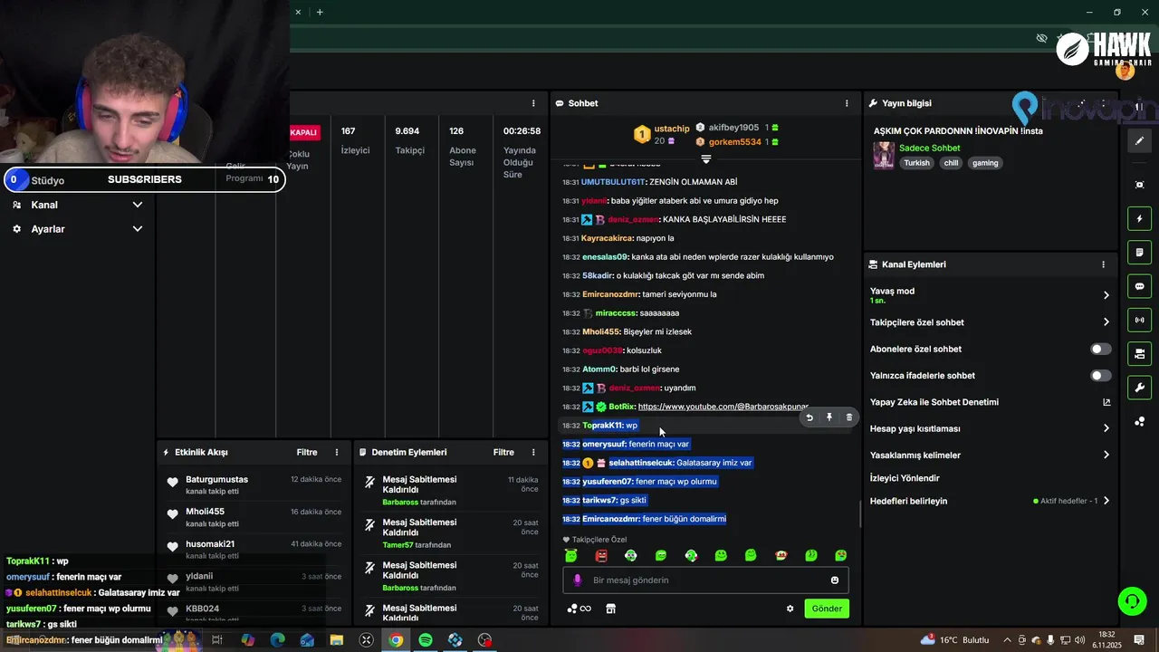Open BotRix YouTube link in chat
This screenshot has width=1159, height=652.
tap(723, 407)
